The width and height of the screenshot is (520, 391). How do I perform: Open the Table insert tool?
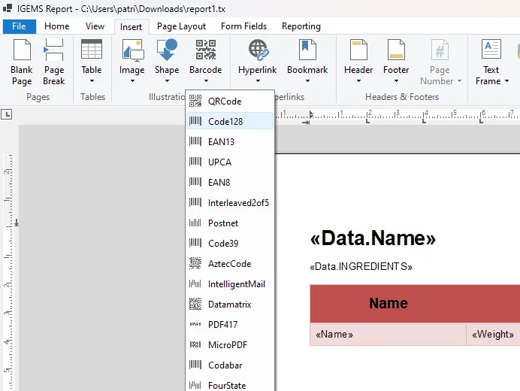pos(92,62)
